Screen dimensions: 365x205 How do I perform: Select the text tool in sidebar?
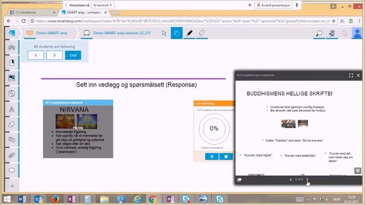click(x=11, y=109)
